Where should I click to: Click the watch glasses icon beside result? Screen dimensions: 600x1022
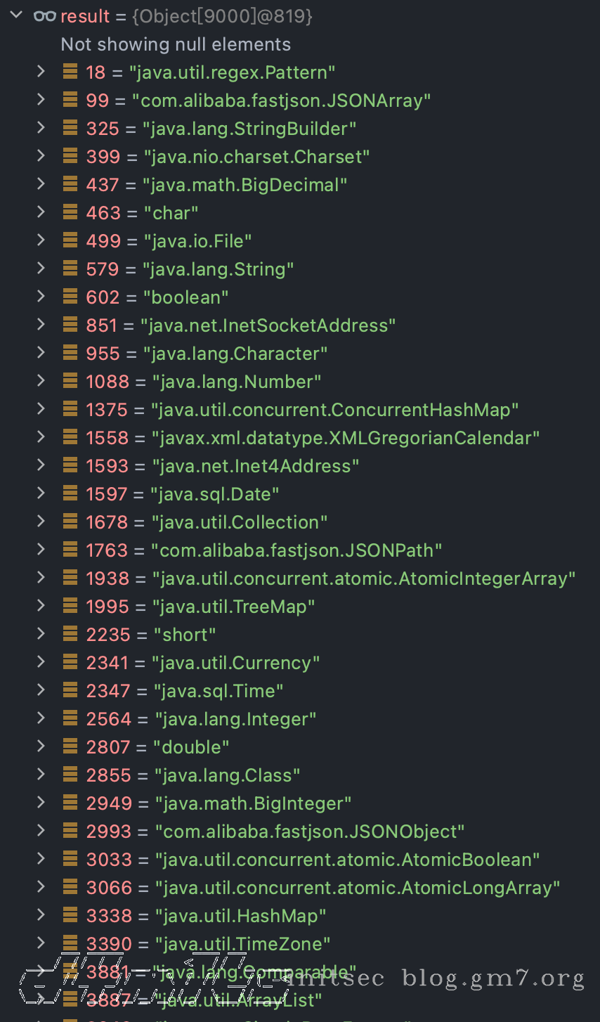[45, 15]
